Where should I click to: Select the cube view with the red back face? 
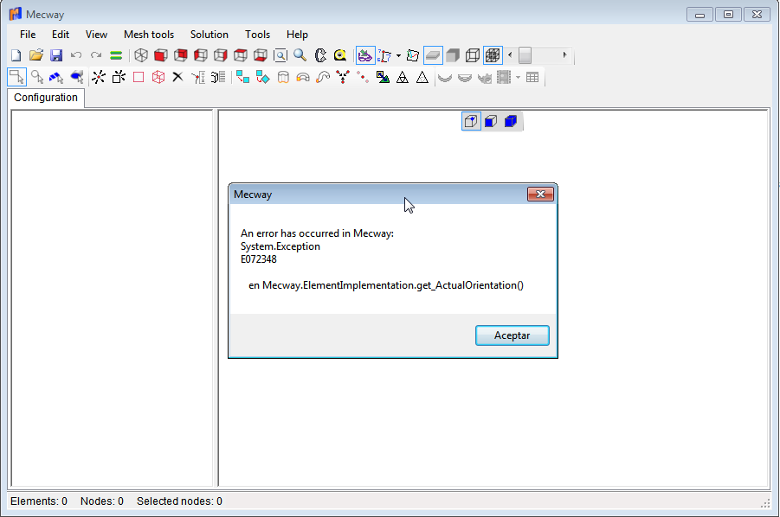point(181,55)
